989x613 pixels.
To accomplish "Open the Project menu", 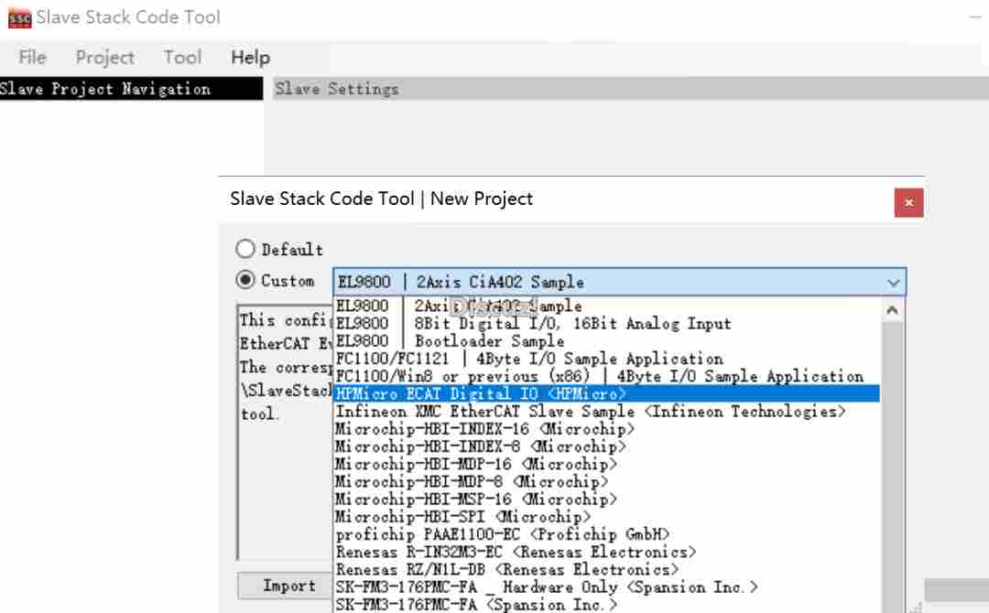I will tap(104, 58).
